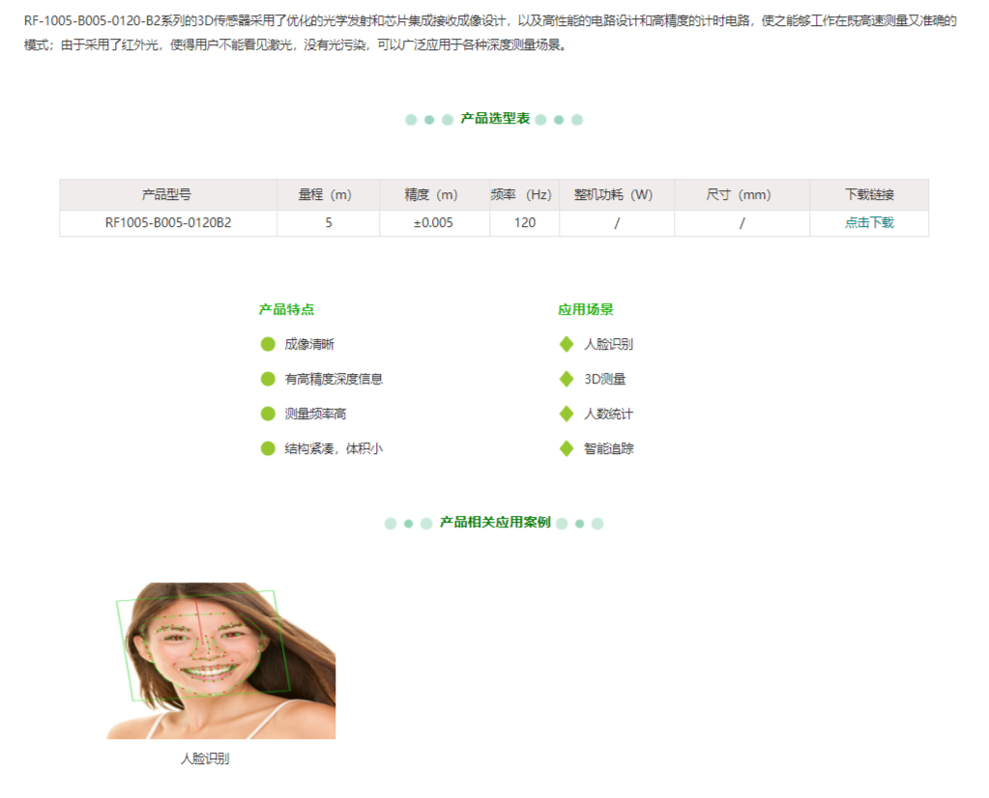Viewport: 989px width, 798px height.
Task: Select the RF1005-B005-0120B2 model cell
Action: tap(168, 223)
